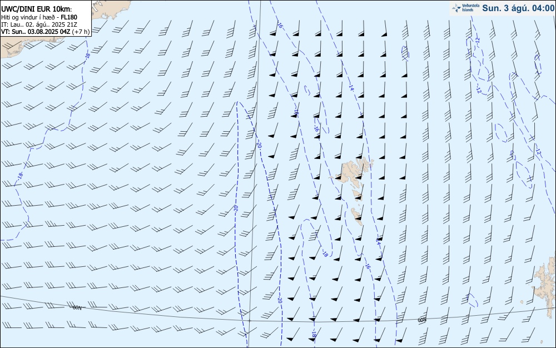Click the '60N' latitude label in southwest
556x348 pixels.
tap(77, 308)
